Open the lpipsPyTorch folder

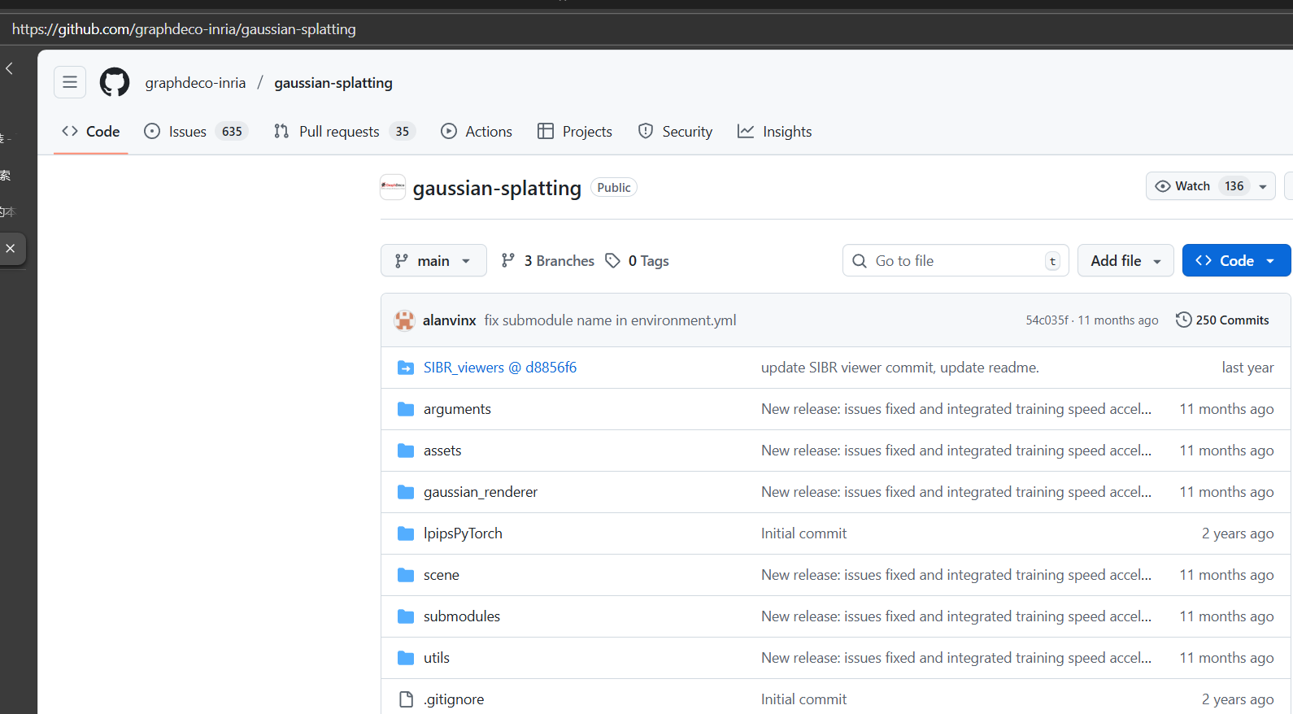pos(463,533)
